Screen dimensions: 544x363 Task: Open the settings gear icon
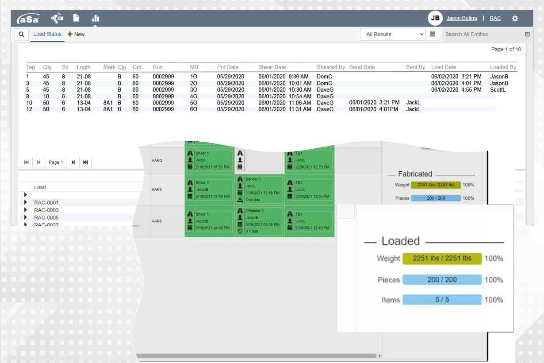click(x=514, y=18)
